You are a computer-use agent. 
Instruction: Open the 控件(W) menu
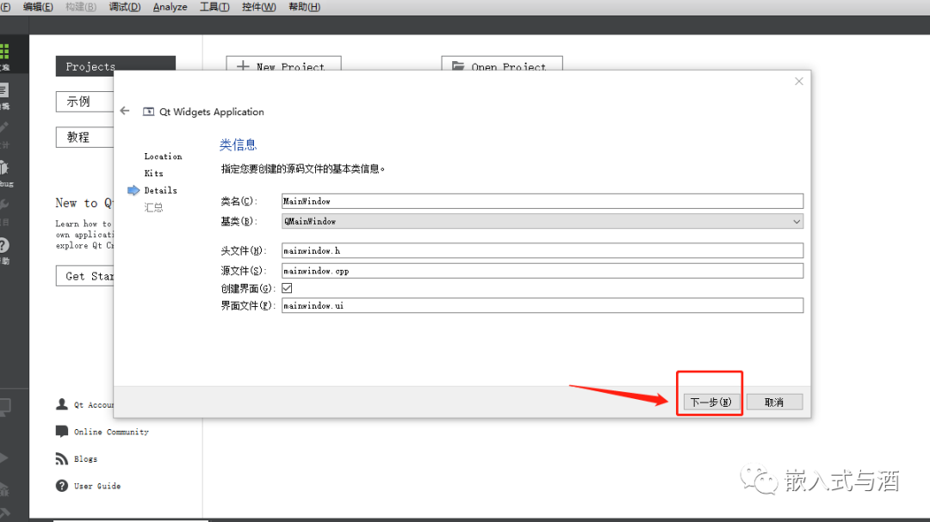tap(258, 7)
